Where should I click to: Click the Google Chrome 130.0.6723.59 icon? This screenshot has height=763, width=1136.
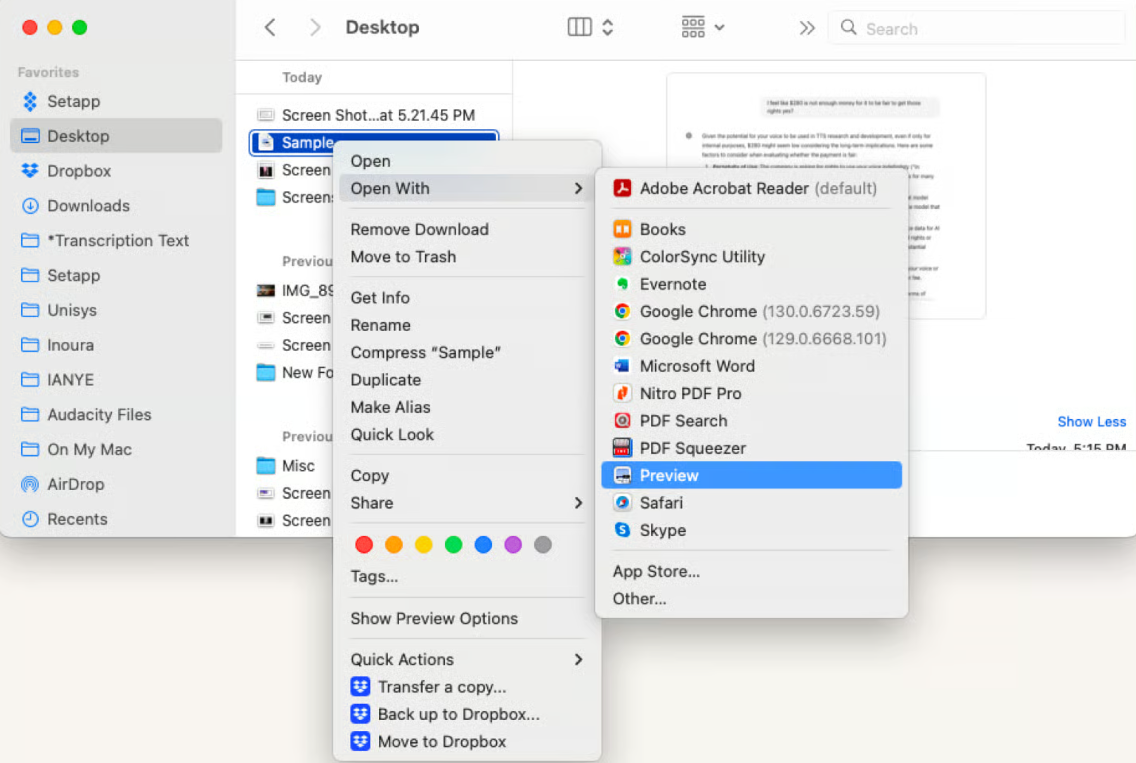click(x=622, y=311)
